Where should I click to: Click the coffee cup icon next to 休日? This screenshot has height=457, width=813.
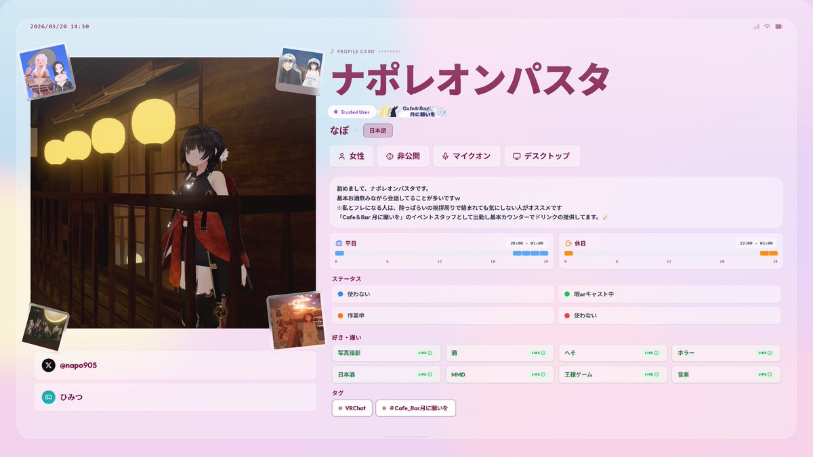(x=568, y=242)
